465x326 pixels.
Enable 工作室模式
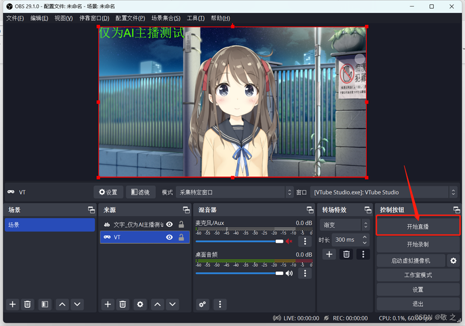click(418, 275)
